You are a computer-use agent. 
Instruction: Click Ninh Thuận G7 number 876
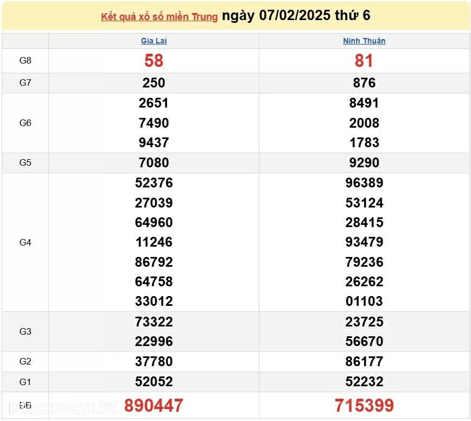point(364,83)
